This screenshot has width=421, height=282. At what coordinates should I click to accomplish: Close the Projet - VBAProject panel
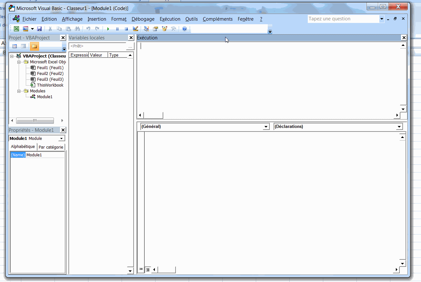63,38
